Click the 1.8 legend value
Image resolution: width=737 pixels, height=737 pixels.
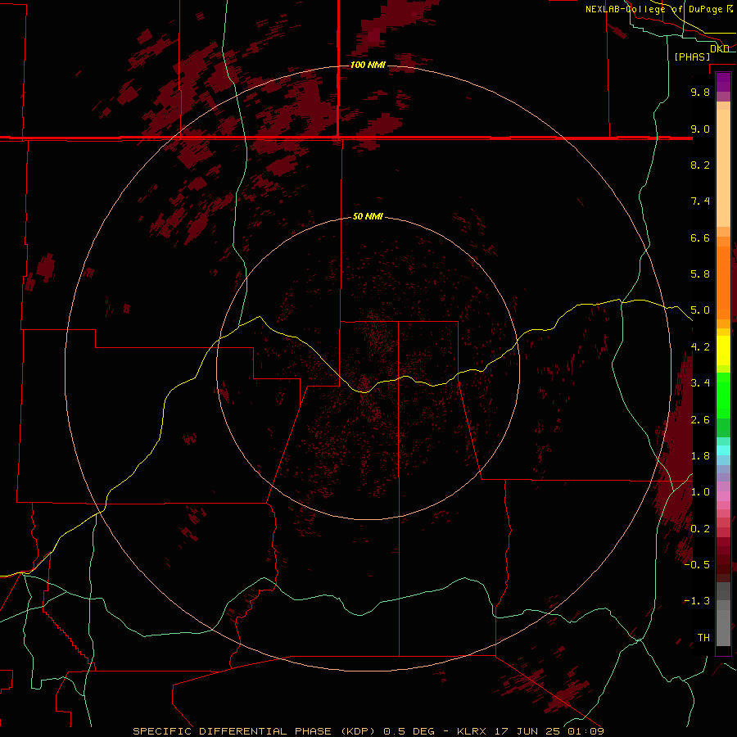pos(700,456)
